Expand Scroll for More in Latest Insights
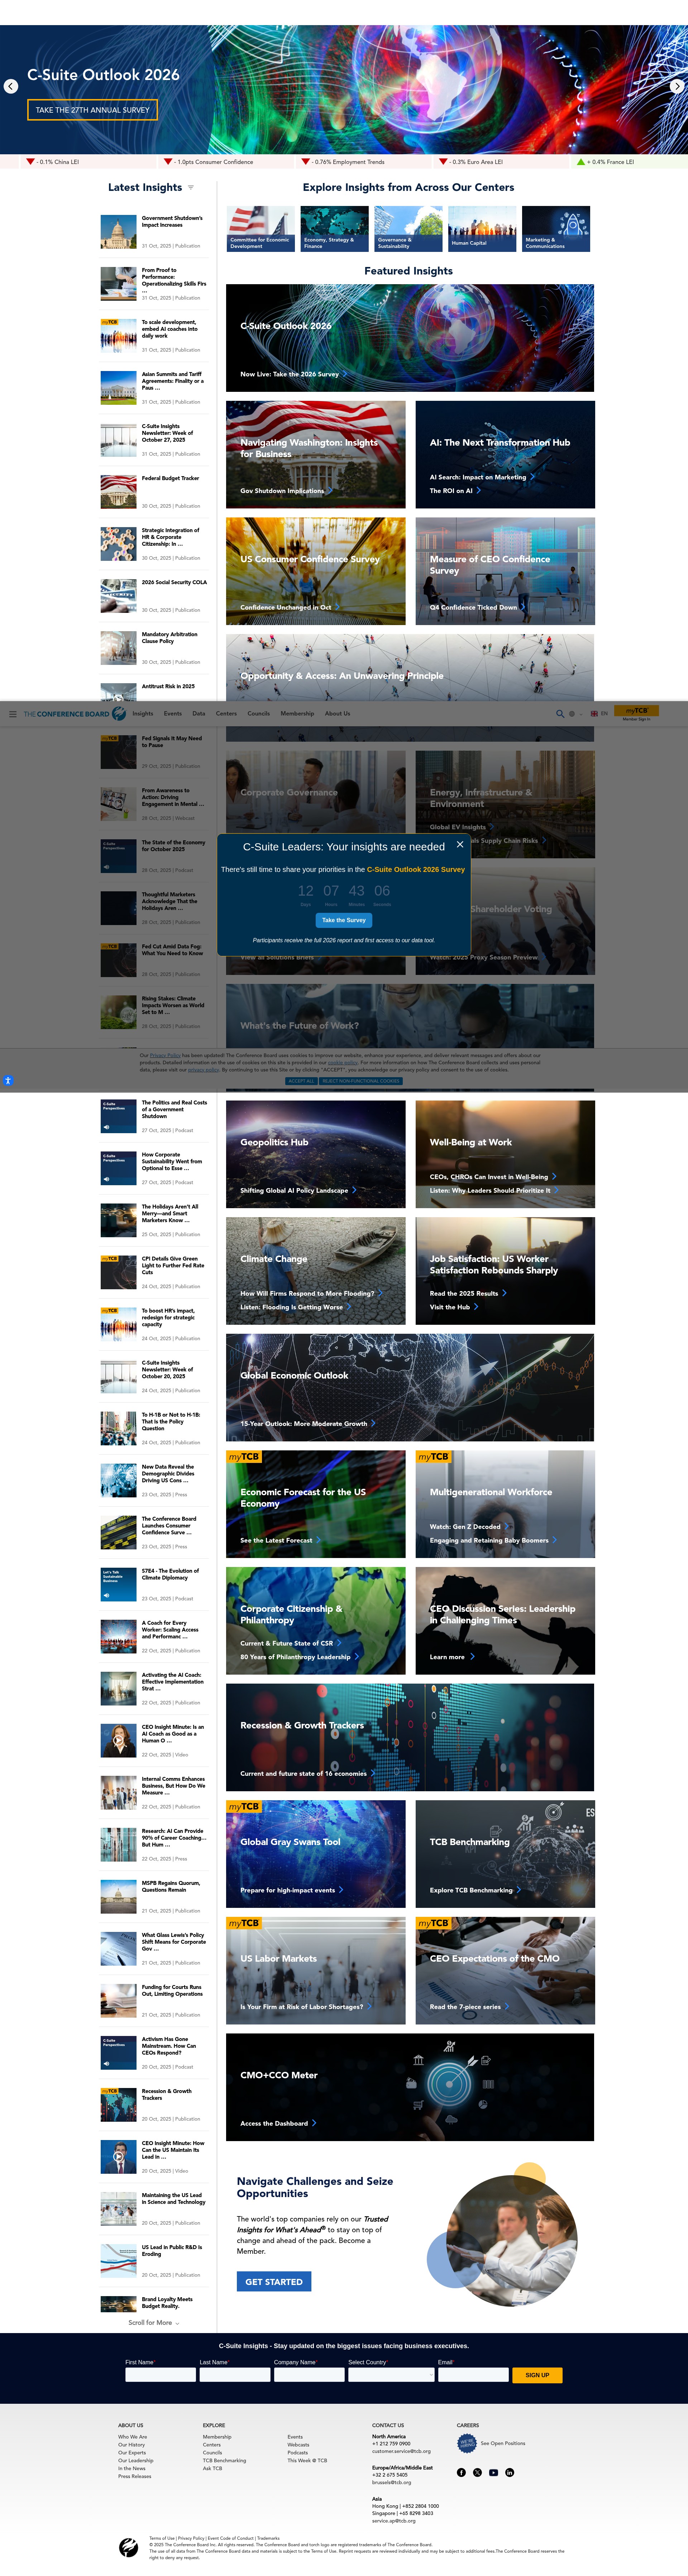688x2576 pixels. pyautogui.click(x=154, y=2323)
